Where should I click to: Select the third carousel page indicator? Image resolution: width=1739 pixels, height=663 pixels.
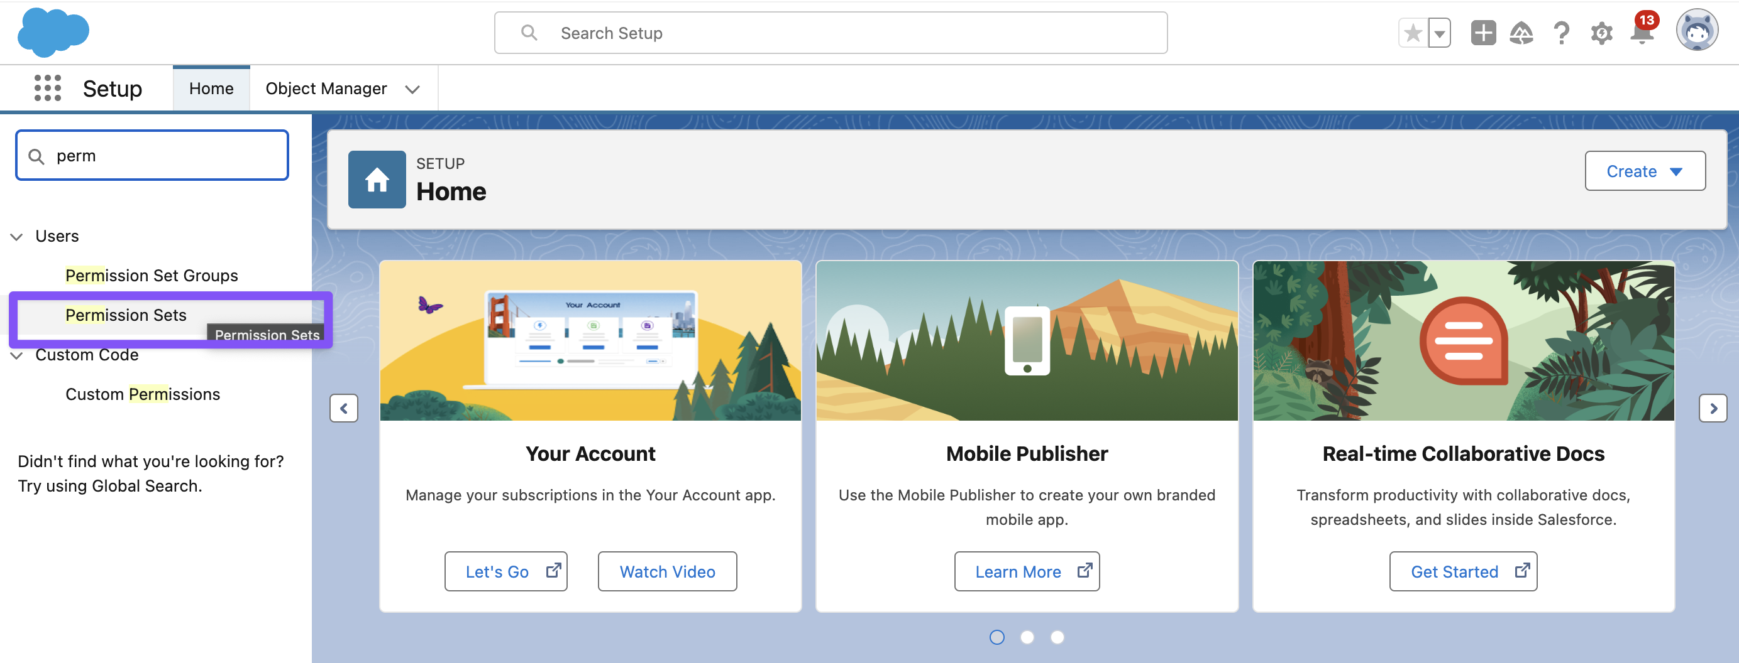(1057, 637)
